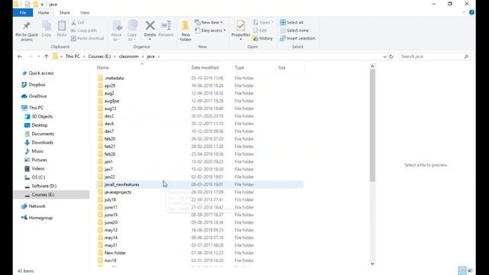This screenshot has height=275, width=489.
Task: Sort by Name column header
Action: (142, 68)
